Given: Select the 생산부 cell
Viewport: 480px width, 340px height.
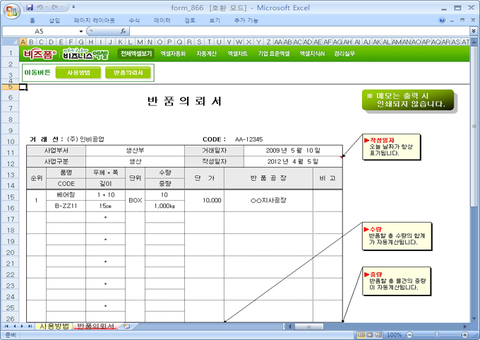Looking at the screenshot, I should click(135, 151).
